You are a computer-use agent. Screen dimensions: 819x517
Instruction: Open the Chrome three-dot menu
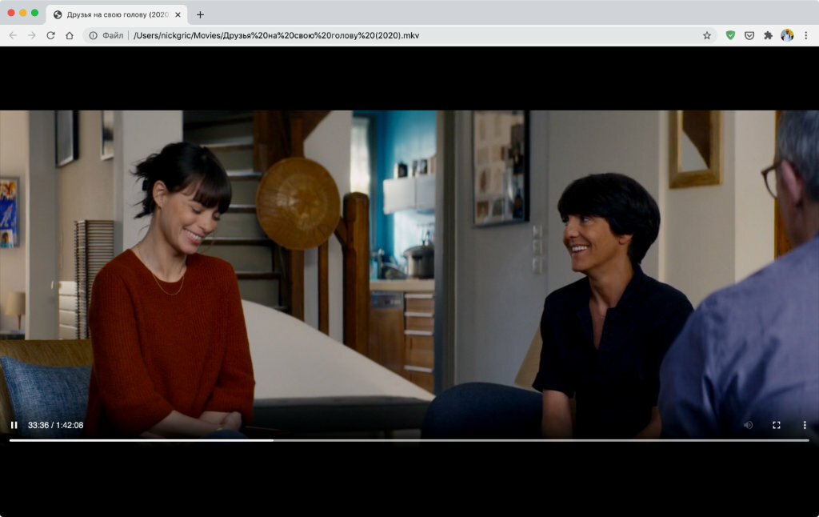[805, 35]
